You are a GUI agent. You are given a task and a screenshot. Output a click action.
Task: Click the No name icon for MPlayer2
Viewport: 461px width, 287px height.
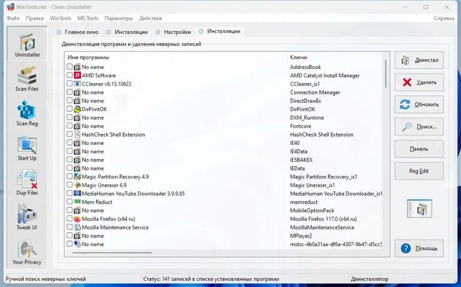click(x=77, y=236)
